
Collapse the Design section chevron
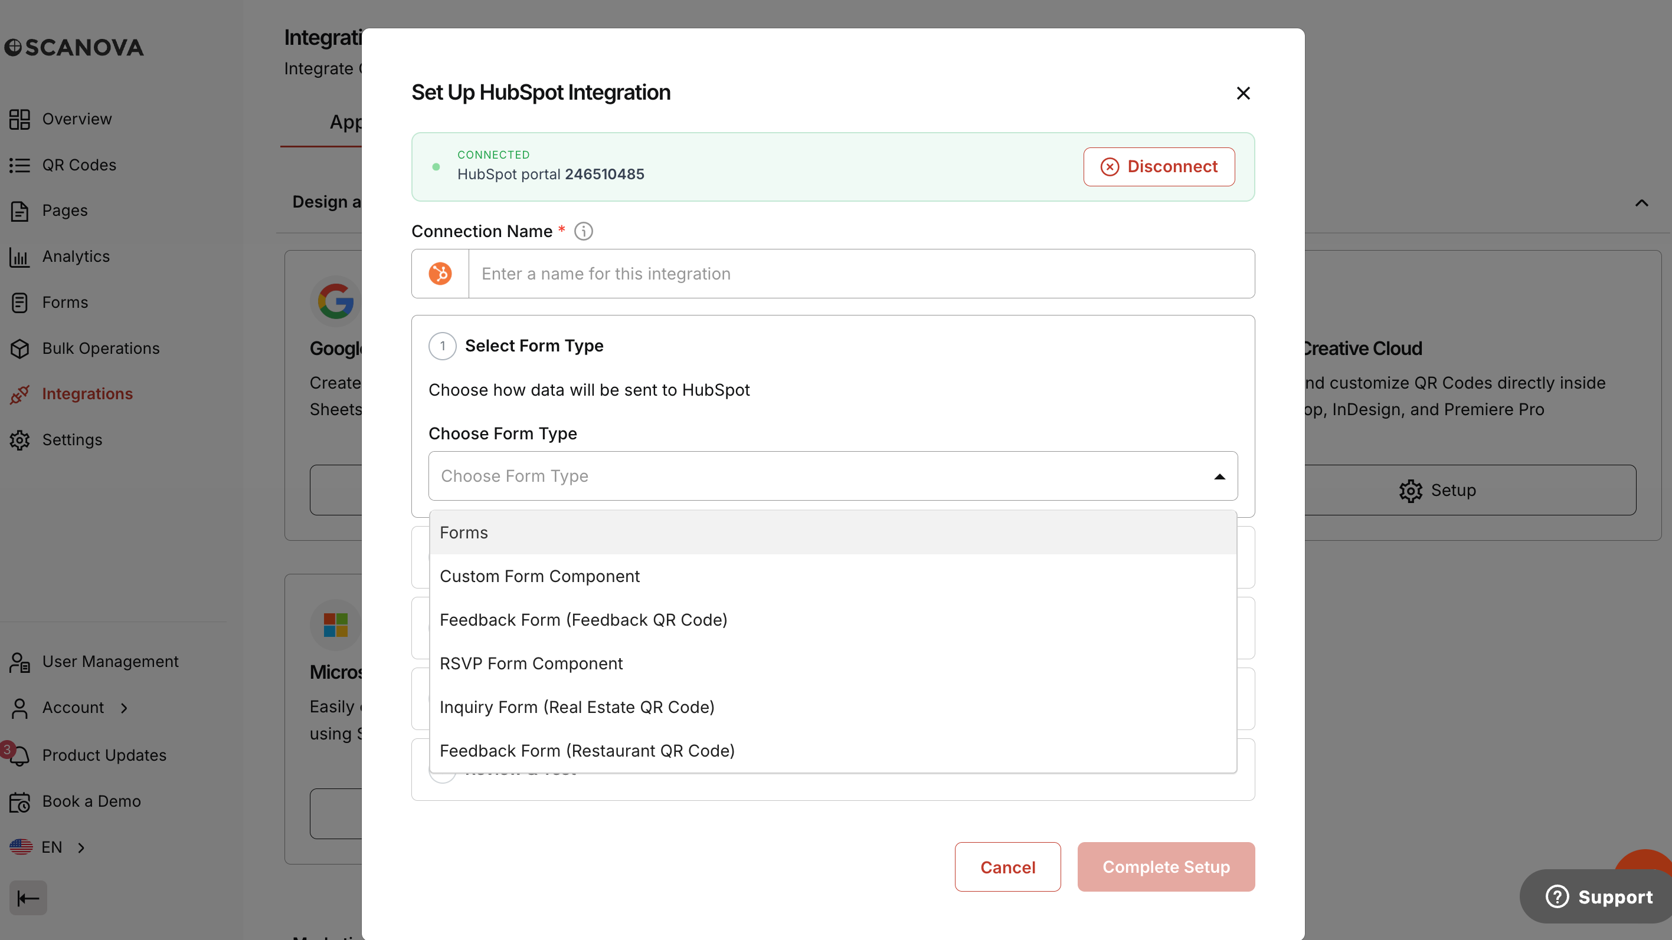tap(1641, 203)
